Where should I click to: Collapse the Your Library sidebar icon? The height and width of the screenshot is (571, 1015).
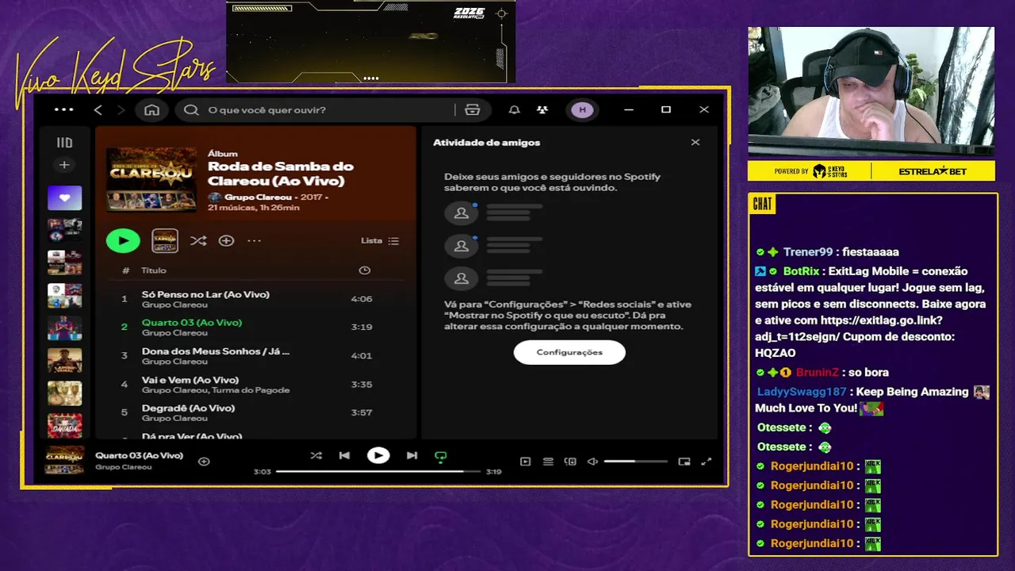tap(64, 143)
